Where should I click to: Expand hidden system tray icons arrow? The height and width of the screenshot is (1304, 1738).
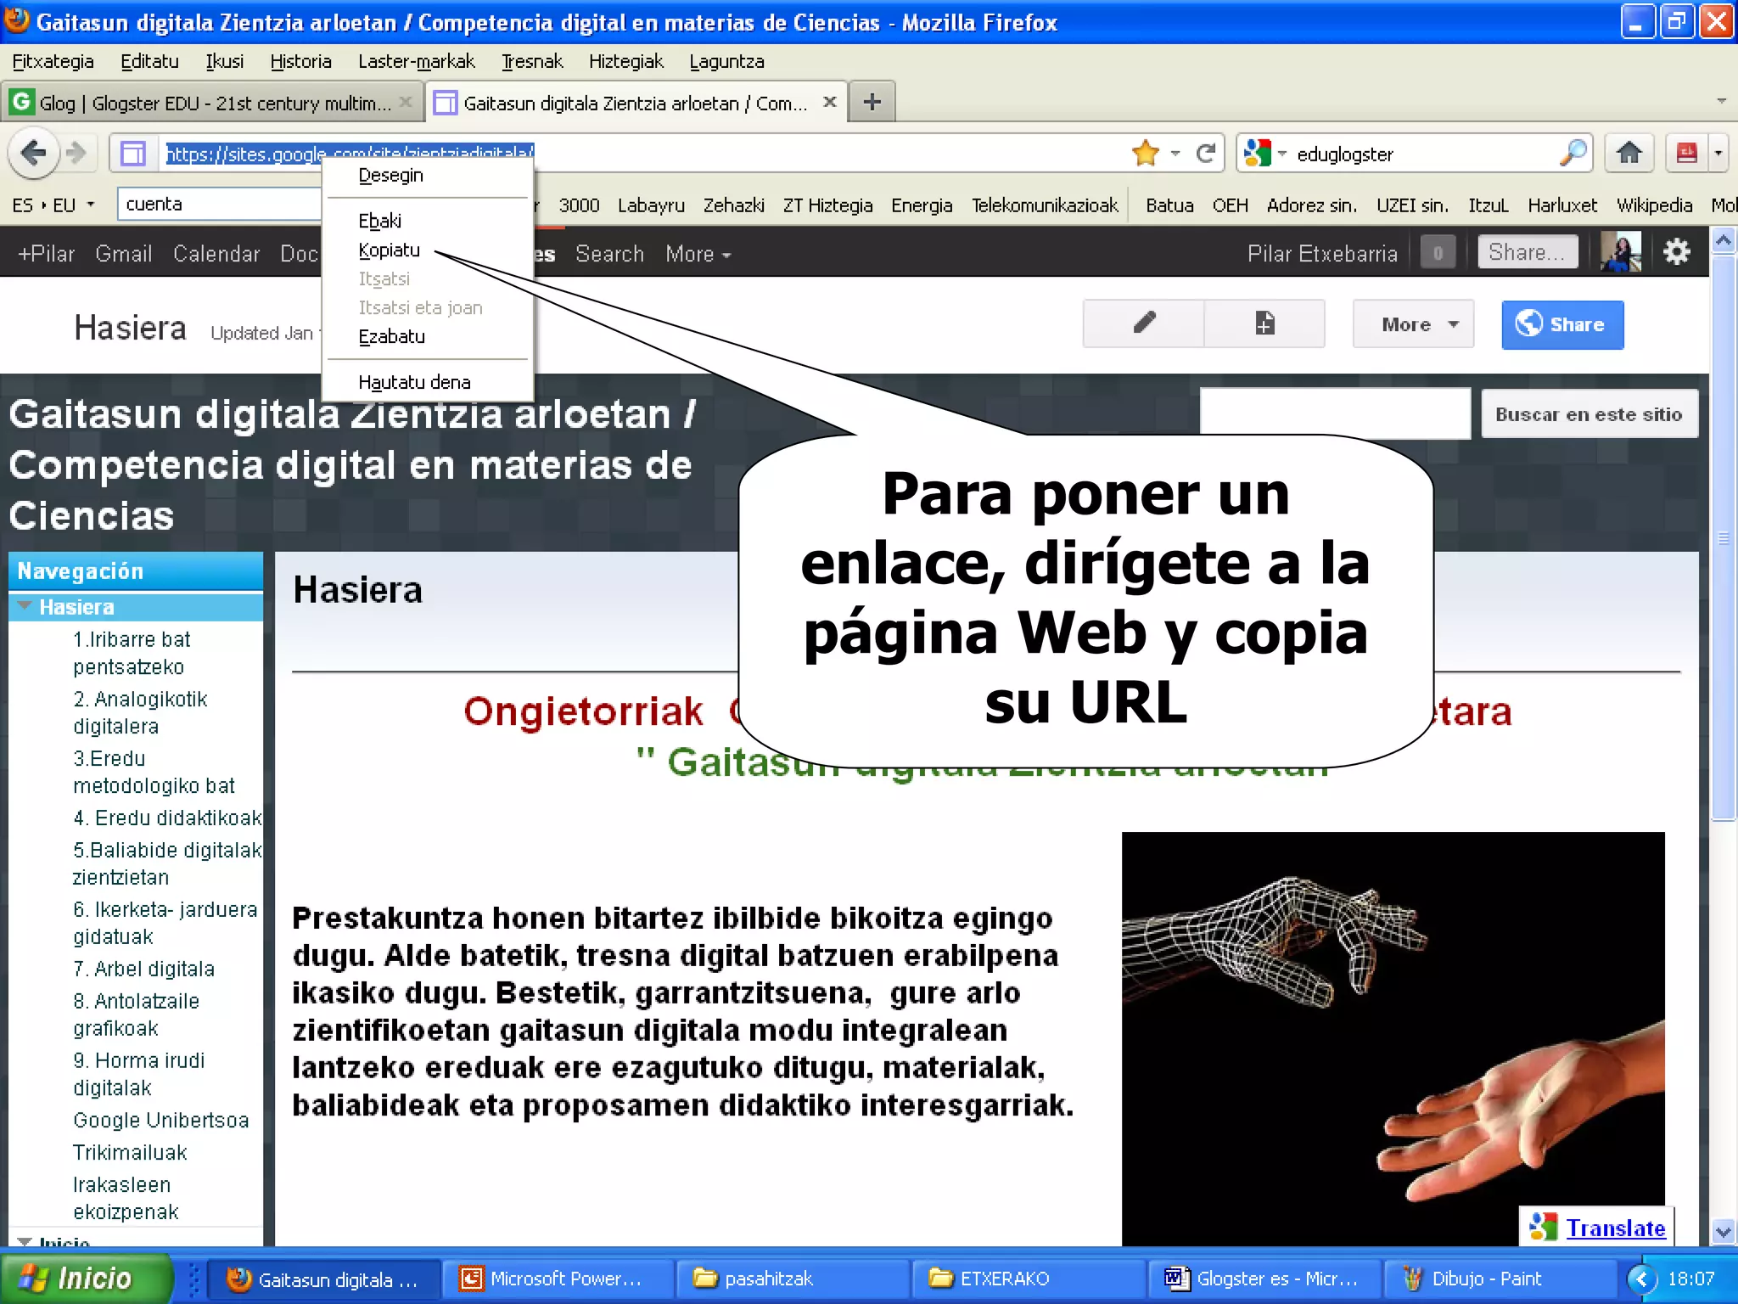click(x=1641, y=1279)
